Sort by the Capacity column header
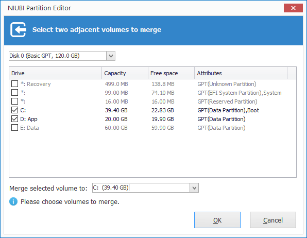This screenshot has width=307, height=238. [x=125, y=73]
